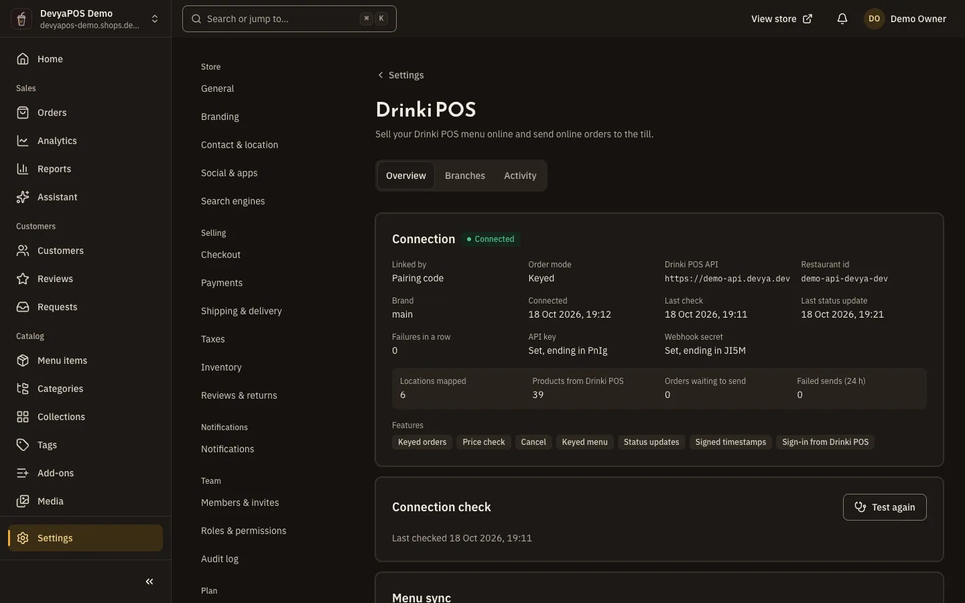This screenshot has width=965, height=603.
Task: Open Checkout settings page
Action: (220, 255)
